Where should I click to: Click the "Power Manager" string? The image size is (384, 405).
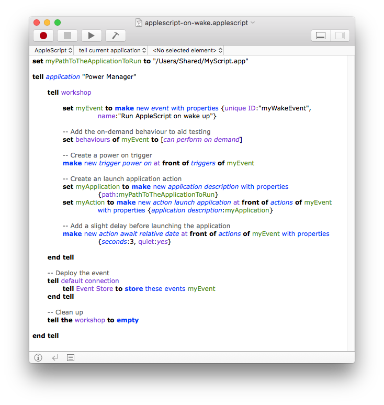point(109,77)
